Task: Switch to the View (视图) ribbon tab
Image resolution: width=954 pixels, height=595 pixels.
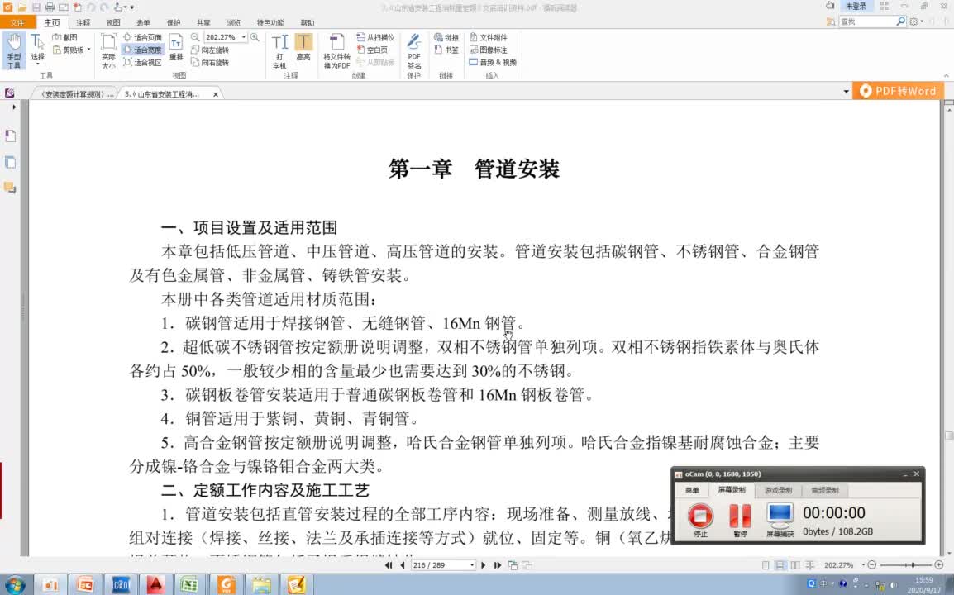Action: point(113,22)
